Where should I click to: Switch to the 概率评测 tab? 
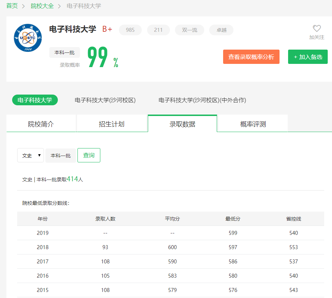[253, 123]
